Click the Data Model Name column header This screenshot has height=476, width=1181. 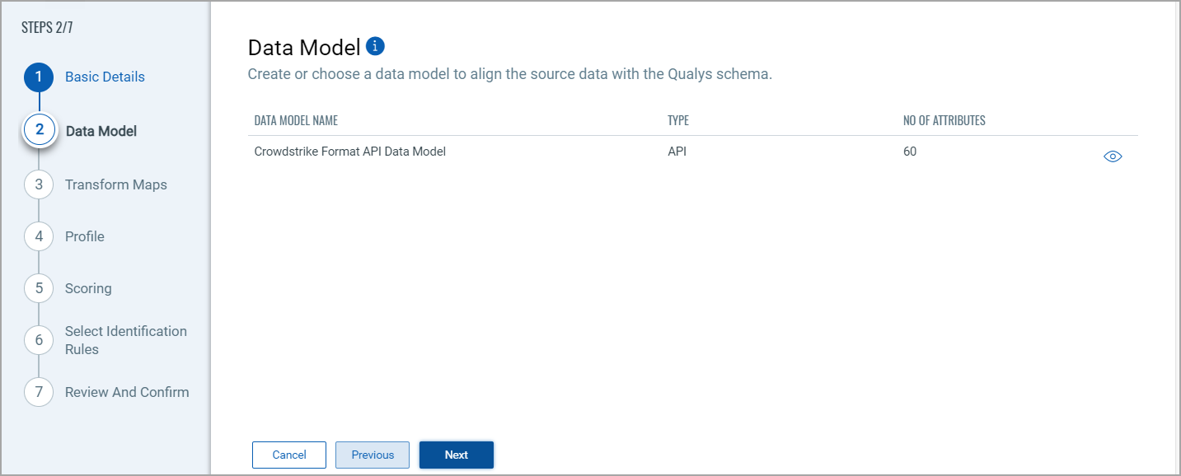(x=296, y=120)
